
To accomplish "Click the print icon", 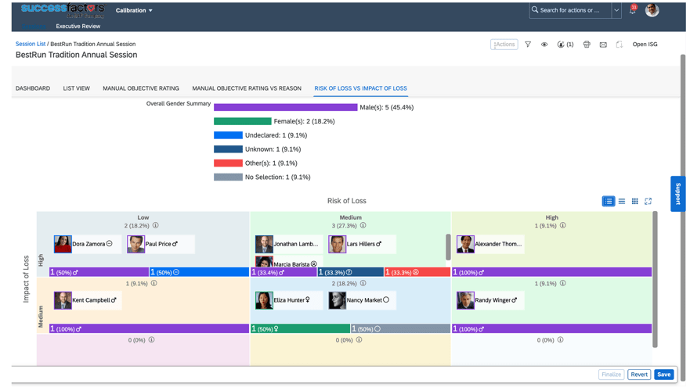I will tap(587, 45).
